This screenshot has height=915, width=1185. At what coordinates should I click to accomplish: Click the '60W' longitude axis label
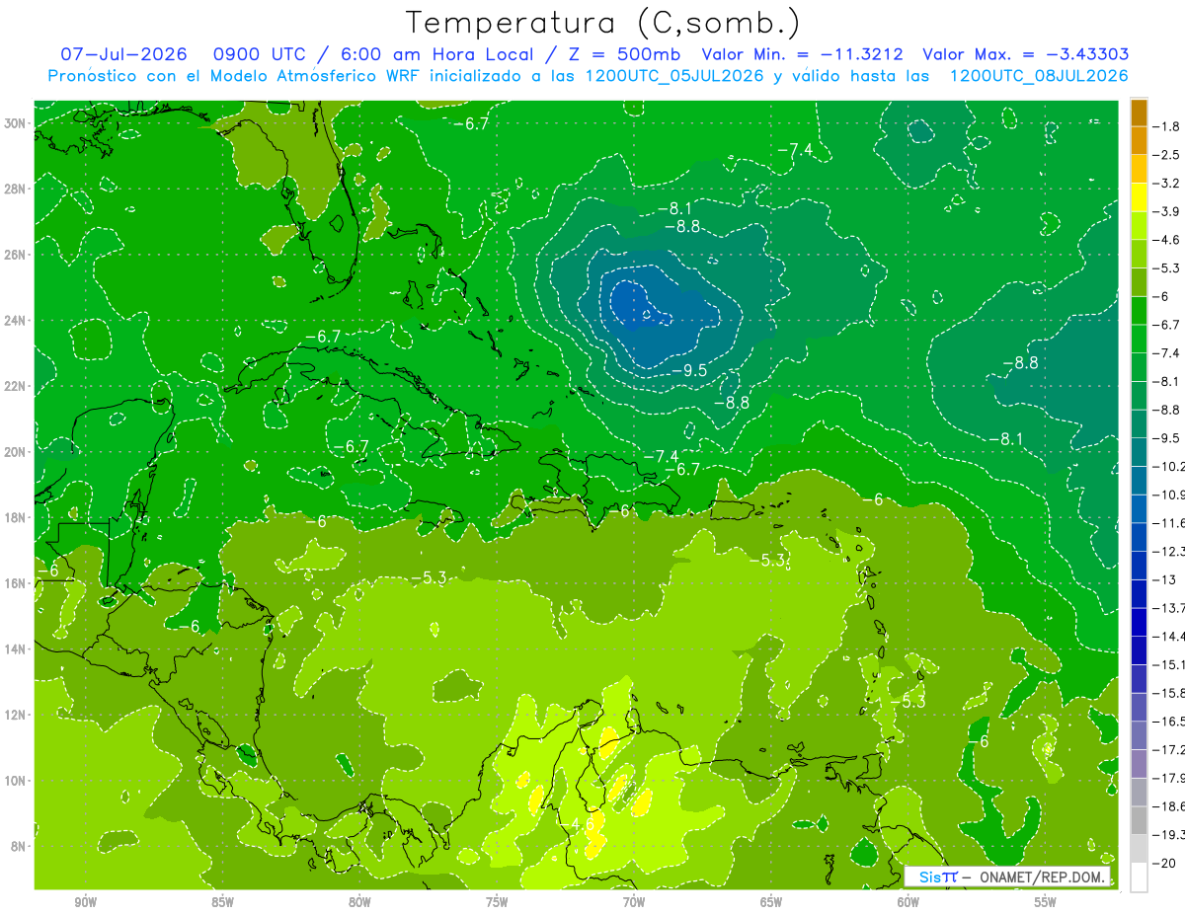pyautogui.click(x=908, y=902)
